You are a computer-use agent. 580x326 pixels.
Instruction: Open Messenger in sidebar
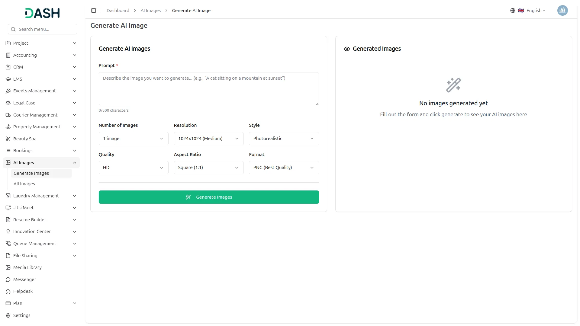tap(41, 280)
